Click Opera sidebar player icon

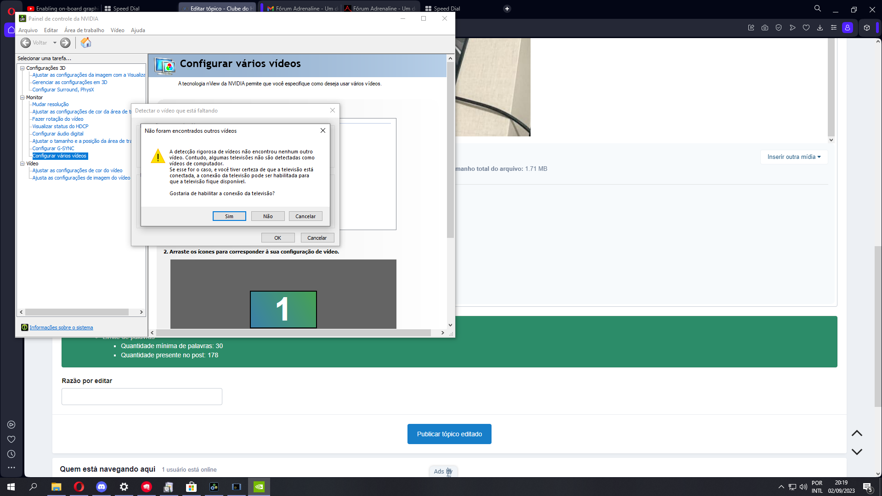pos(11,425)
